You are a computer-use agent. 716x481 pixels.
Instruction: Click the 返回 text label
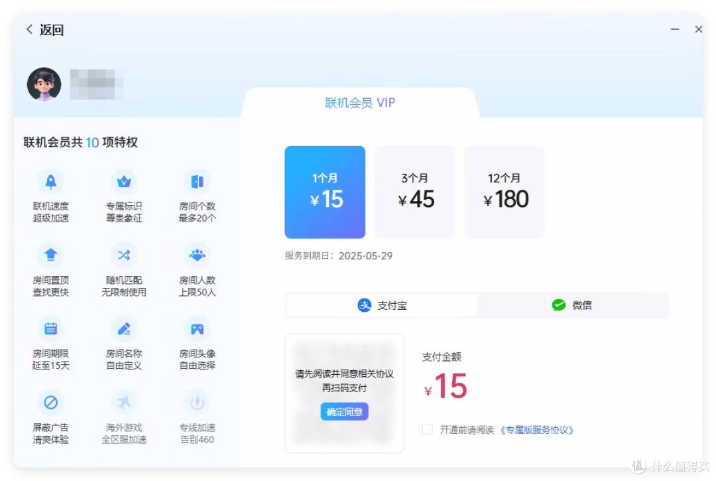click(52, 30)
